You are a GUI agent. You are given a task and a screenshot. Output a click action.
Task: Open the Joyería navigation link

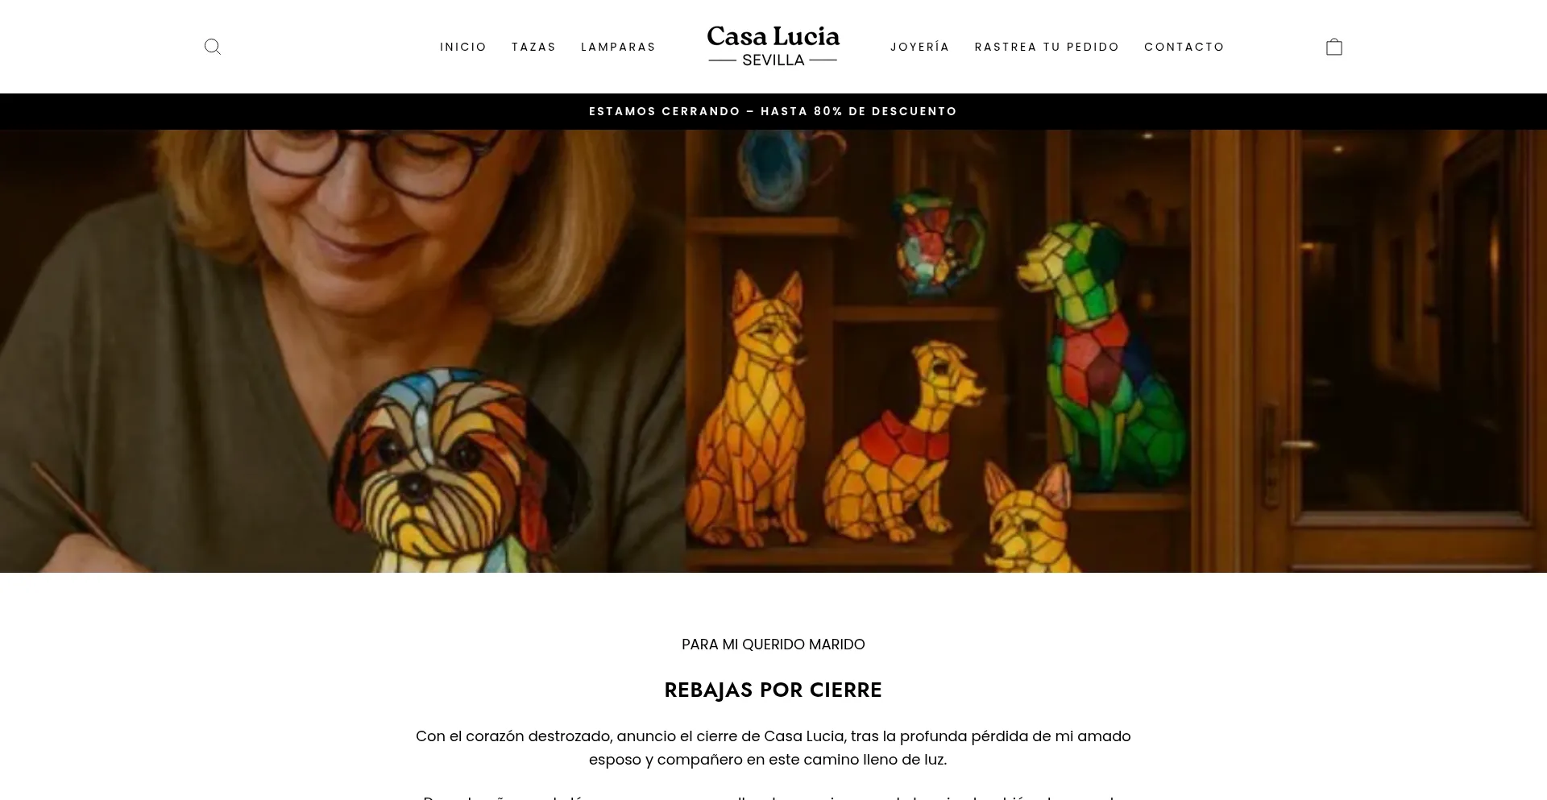click(920, 47)
